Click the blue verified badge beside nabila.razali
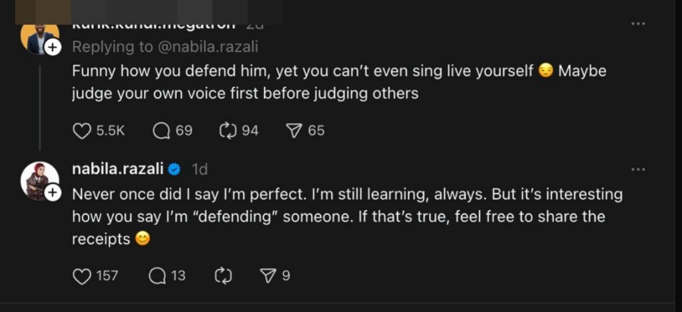 (x=174, y=170)
